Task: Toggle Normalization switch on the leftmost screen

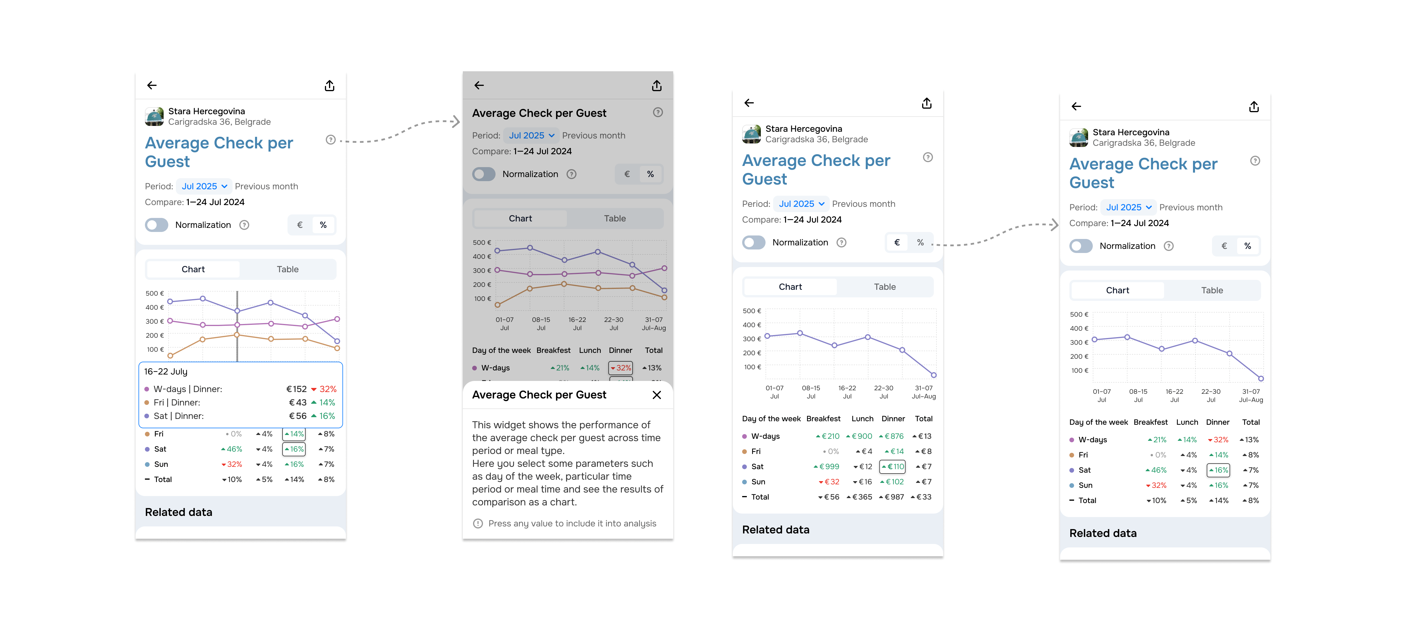Action: tap(157, 225)
